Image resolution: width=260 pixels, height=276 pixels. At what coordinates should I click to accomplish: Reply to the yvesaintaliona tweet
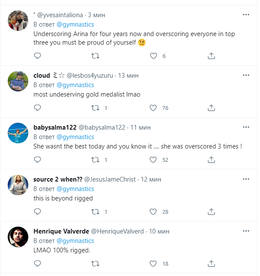(x=37, y=56)
